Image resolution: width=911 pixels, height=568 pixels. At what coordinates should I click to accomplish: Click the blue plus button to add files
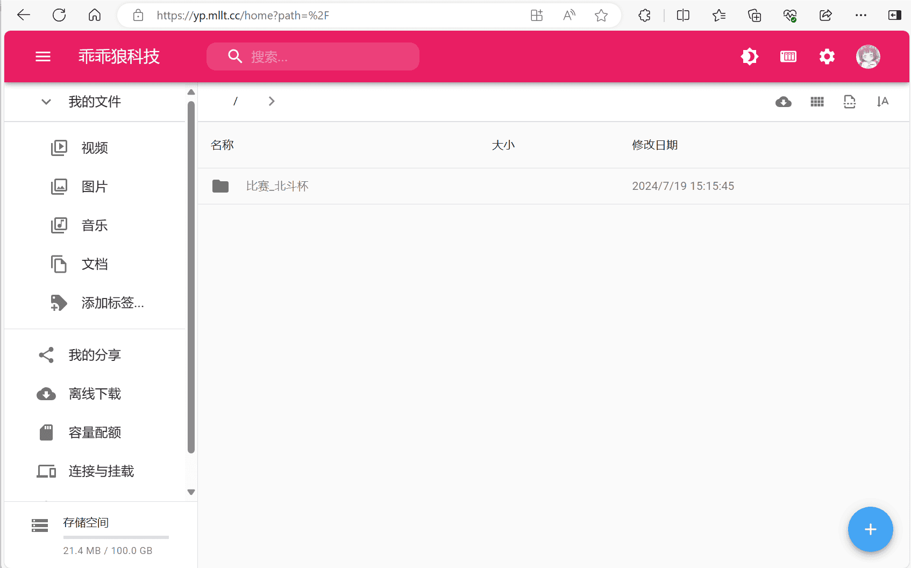[x=870, y=529]
